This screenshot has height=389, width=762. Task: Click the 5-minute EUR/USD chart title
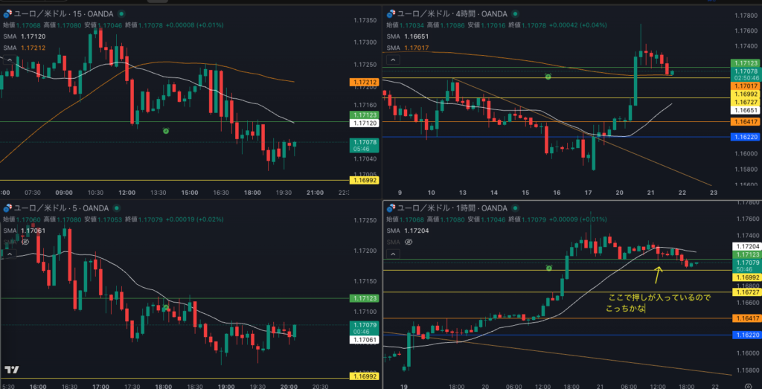click(x=63, y=208)
